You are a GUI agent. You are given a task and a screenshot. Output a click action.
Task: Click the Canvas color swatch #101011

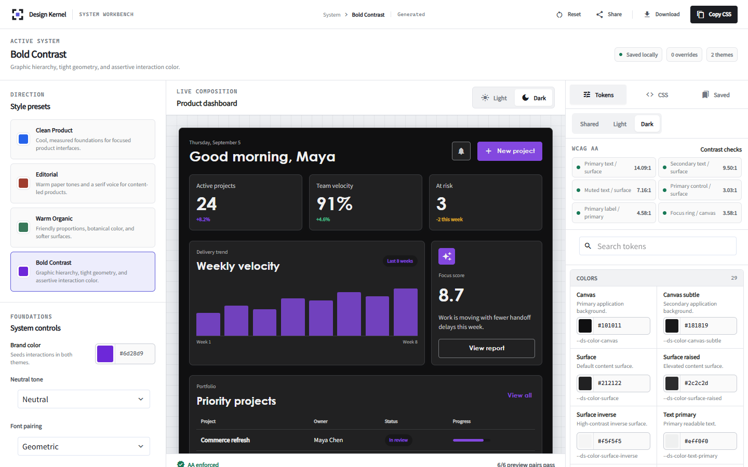tap(585, 326)
